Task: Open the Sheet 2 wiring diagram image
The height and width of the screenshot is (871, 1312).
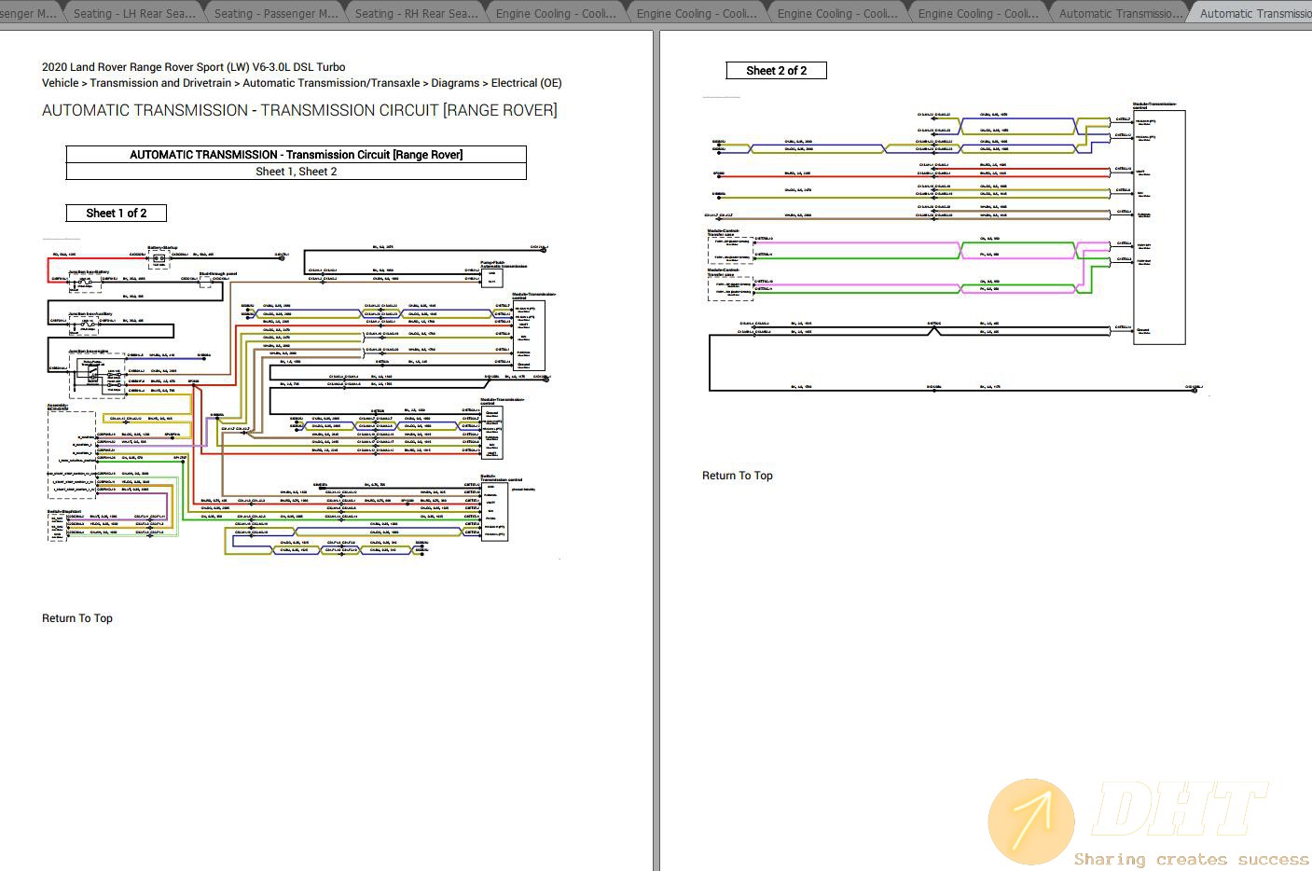Action: pos(956,247)
